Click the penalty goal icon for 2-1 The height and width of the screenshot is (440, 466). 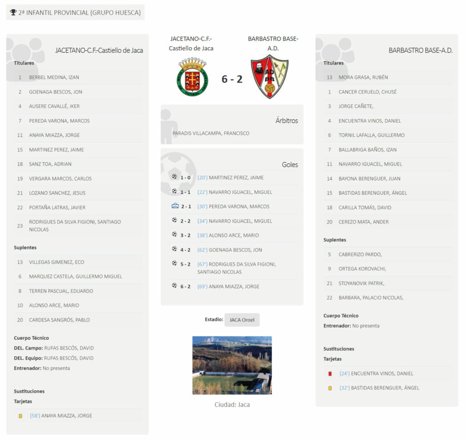(x=175, y=206)
